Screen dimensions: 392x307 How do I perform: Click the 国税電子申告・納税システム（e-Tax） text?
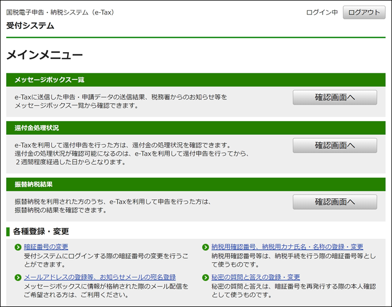[61, 12]
